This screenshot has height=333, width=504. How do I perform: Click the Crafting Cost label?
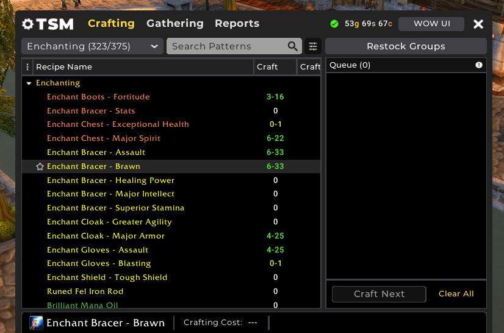[213, 323]
